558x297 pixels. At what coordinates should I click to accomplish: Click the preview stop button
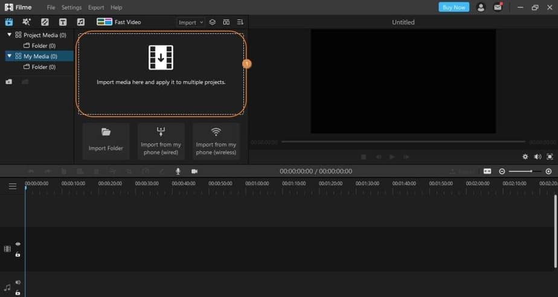pyautogui.click(x=364, y=157)
